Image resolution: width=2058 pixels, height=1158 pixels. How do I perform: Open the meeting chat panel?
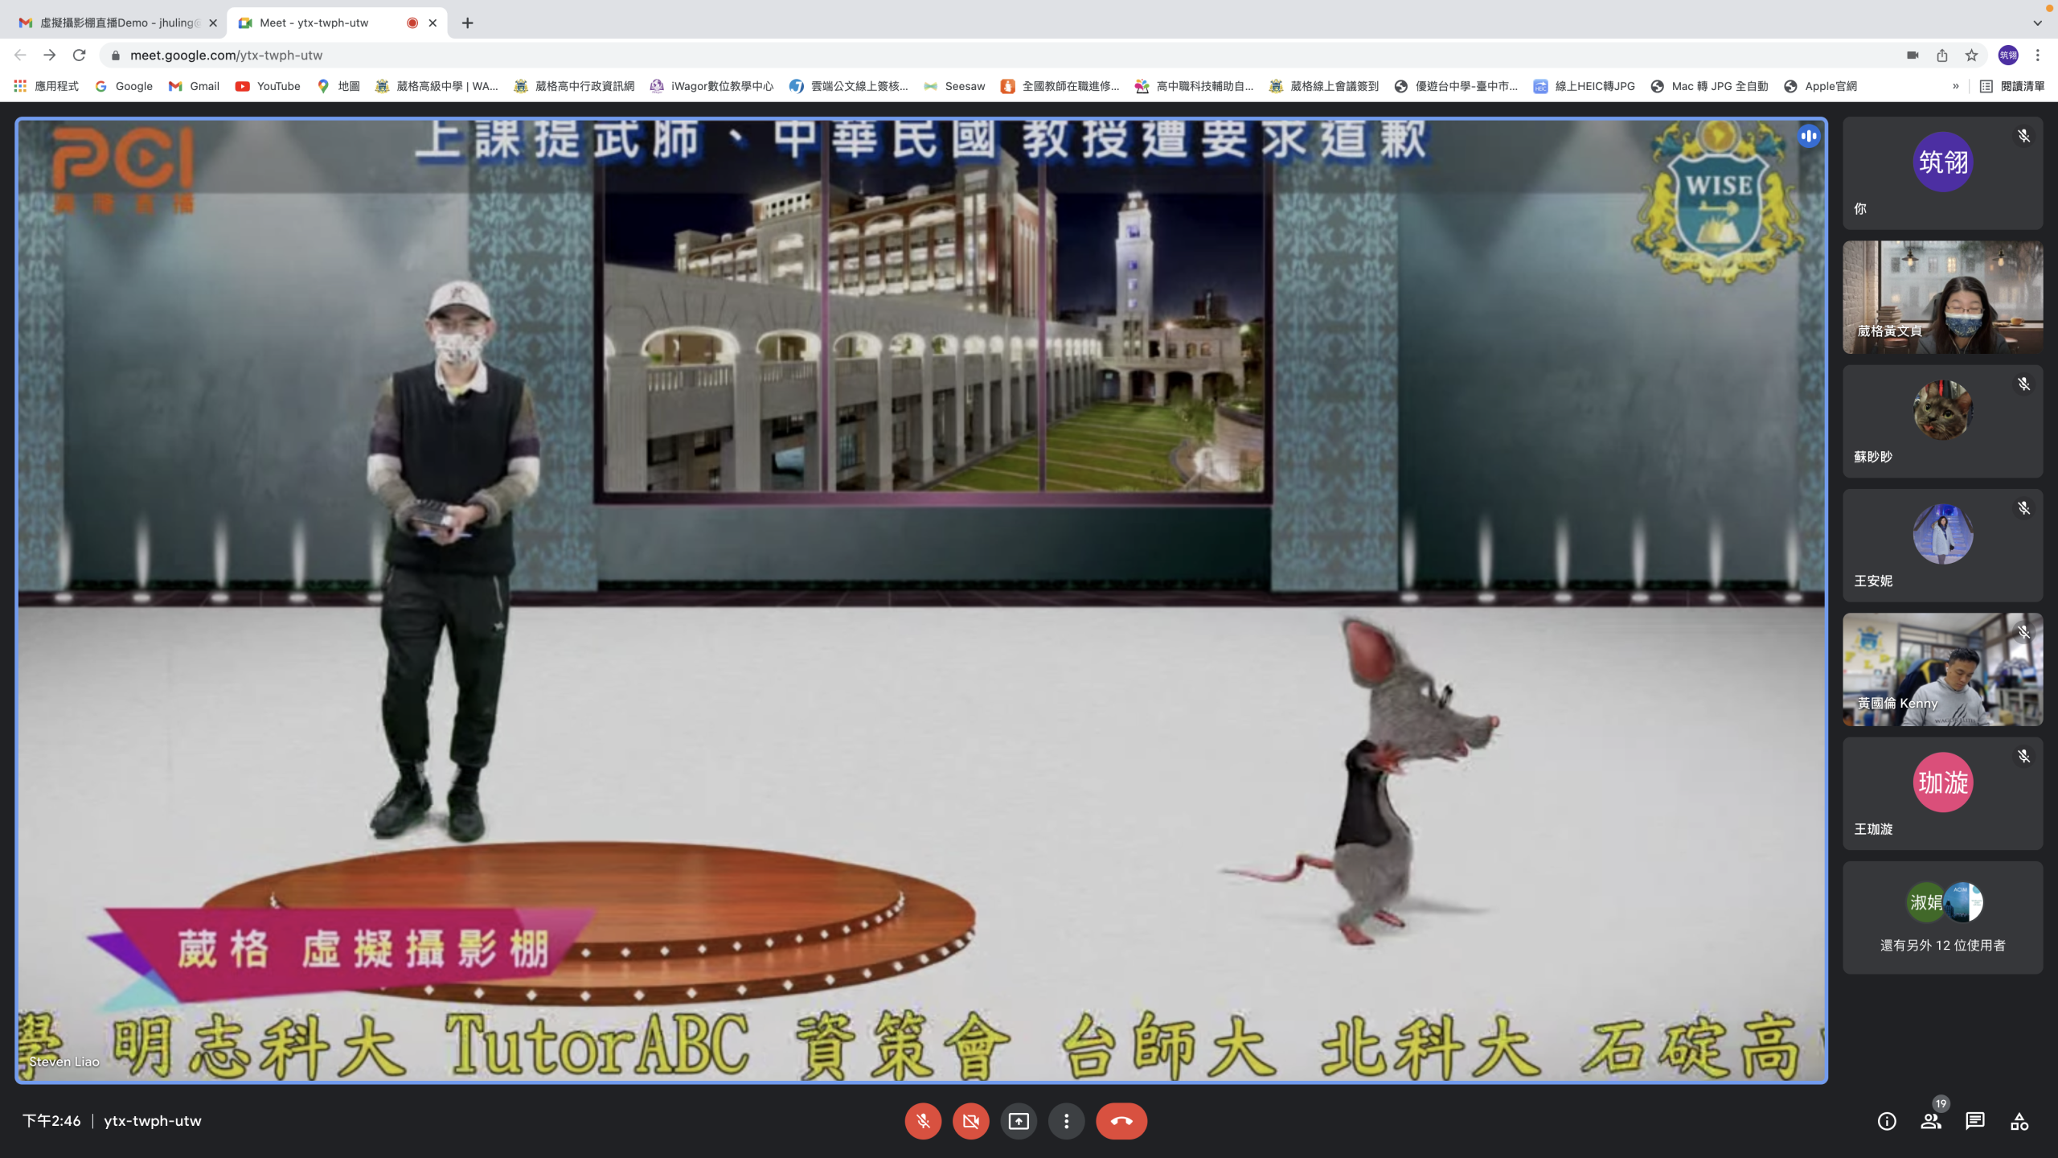(x=1974, y=1121)
